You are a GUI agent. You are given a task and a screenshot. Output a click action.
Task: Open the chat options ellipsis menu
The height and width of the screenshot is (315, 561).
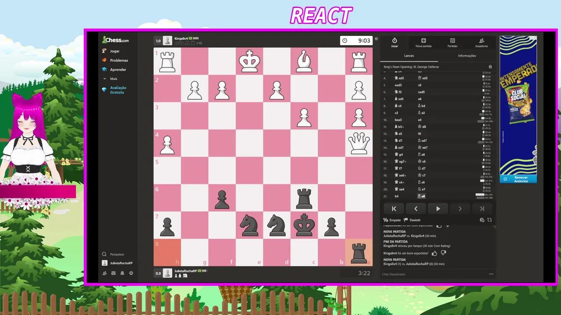pyautogui.click(x=491, y=274)
